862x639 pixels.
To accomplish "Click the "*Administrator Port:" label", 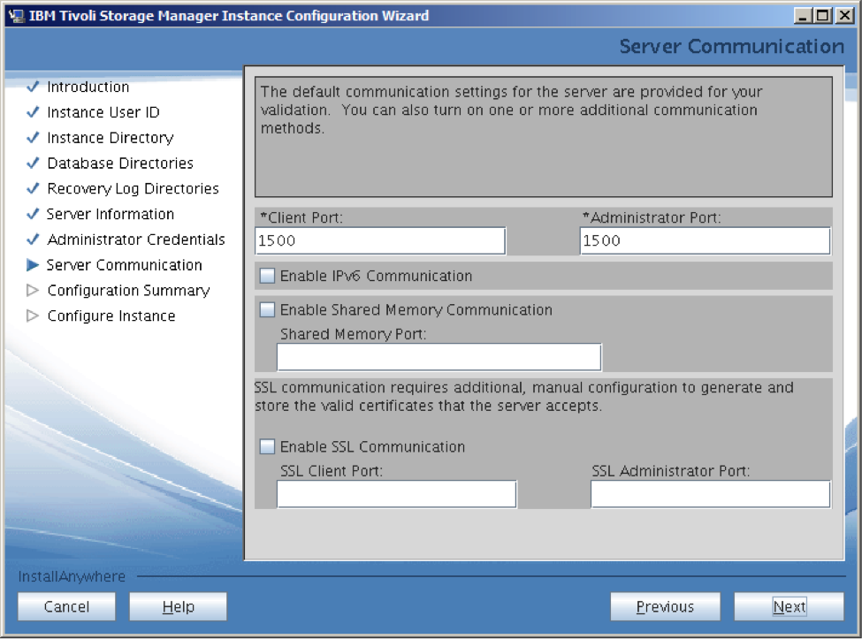I will click(652, 217).
